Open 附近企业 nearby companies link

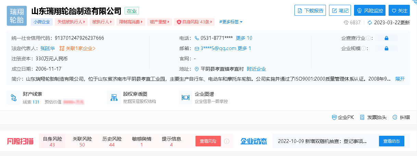point(256,69)
